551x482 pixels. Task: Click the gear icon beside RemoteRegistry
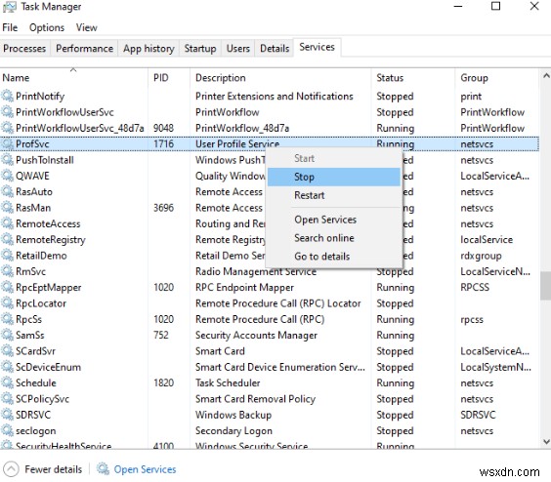click(x=7, y=239)
